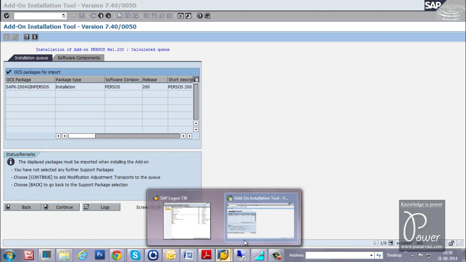Screen dimensions: 466x262
Task: Click the Find binoculars icon
Action: pos(127,16)
